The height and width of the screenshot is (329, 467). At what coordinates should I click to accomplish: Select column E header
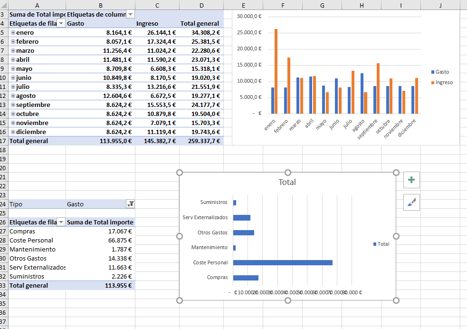pos(243,5)
